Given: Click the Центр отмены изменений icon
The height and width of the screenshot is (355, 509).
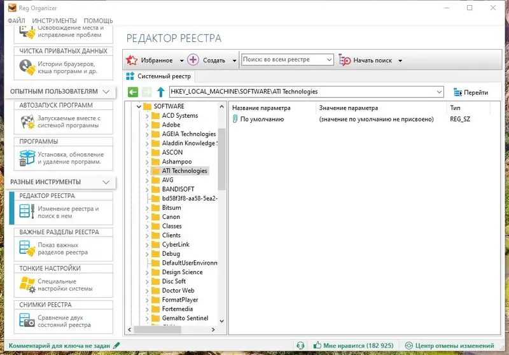Looking at the screenshot, I should tap(408, 345).
